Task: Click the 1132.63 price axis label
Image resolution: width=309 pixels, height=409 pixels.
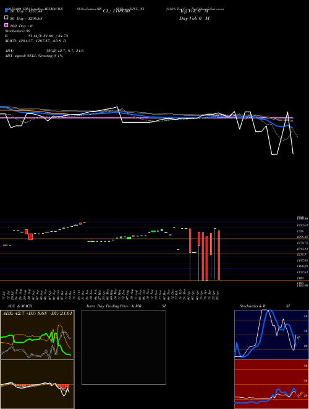Action: tap(303, 272)
